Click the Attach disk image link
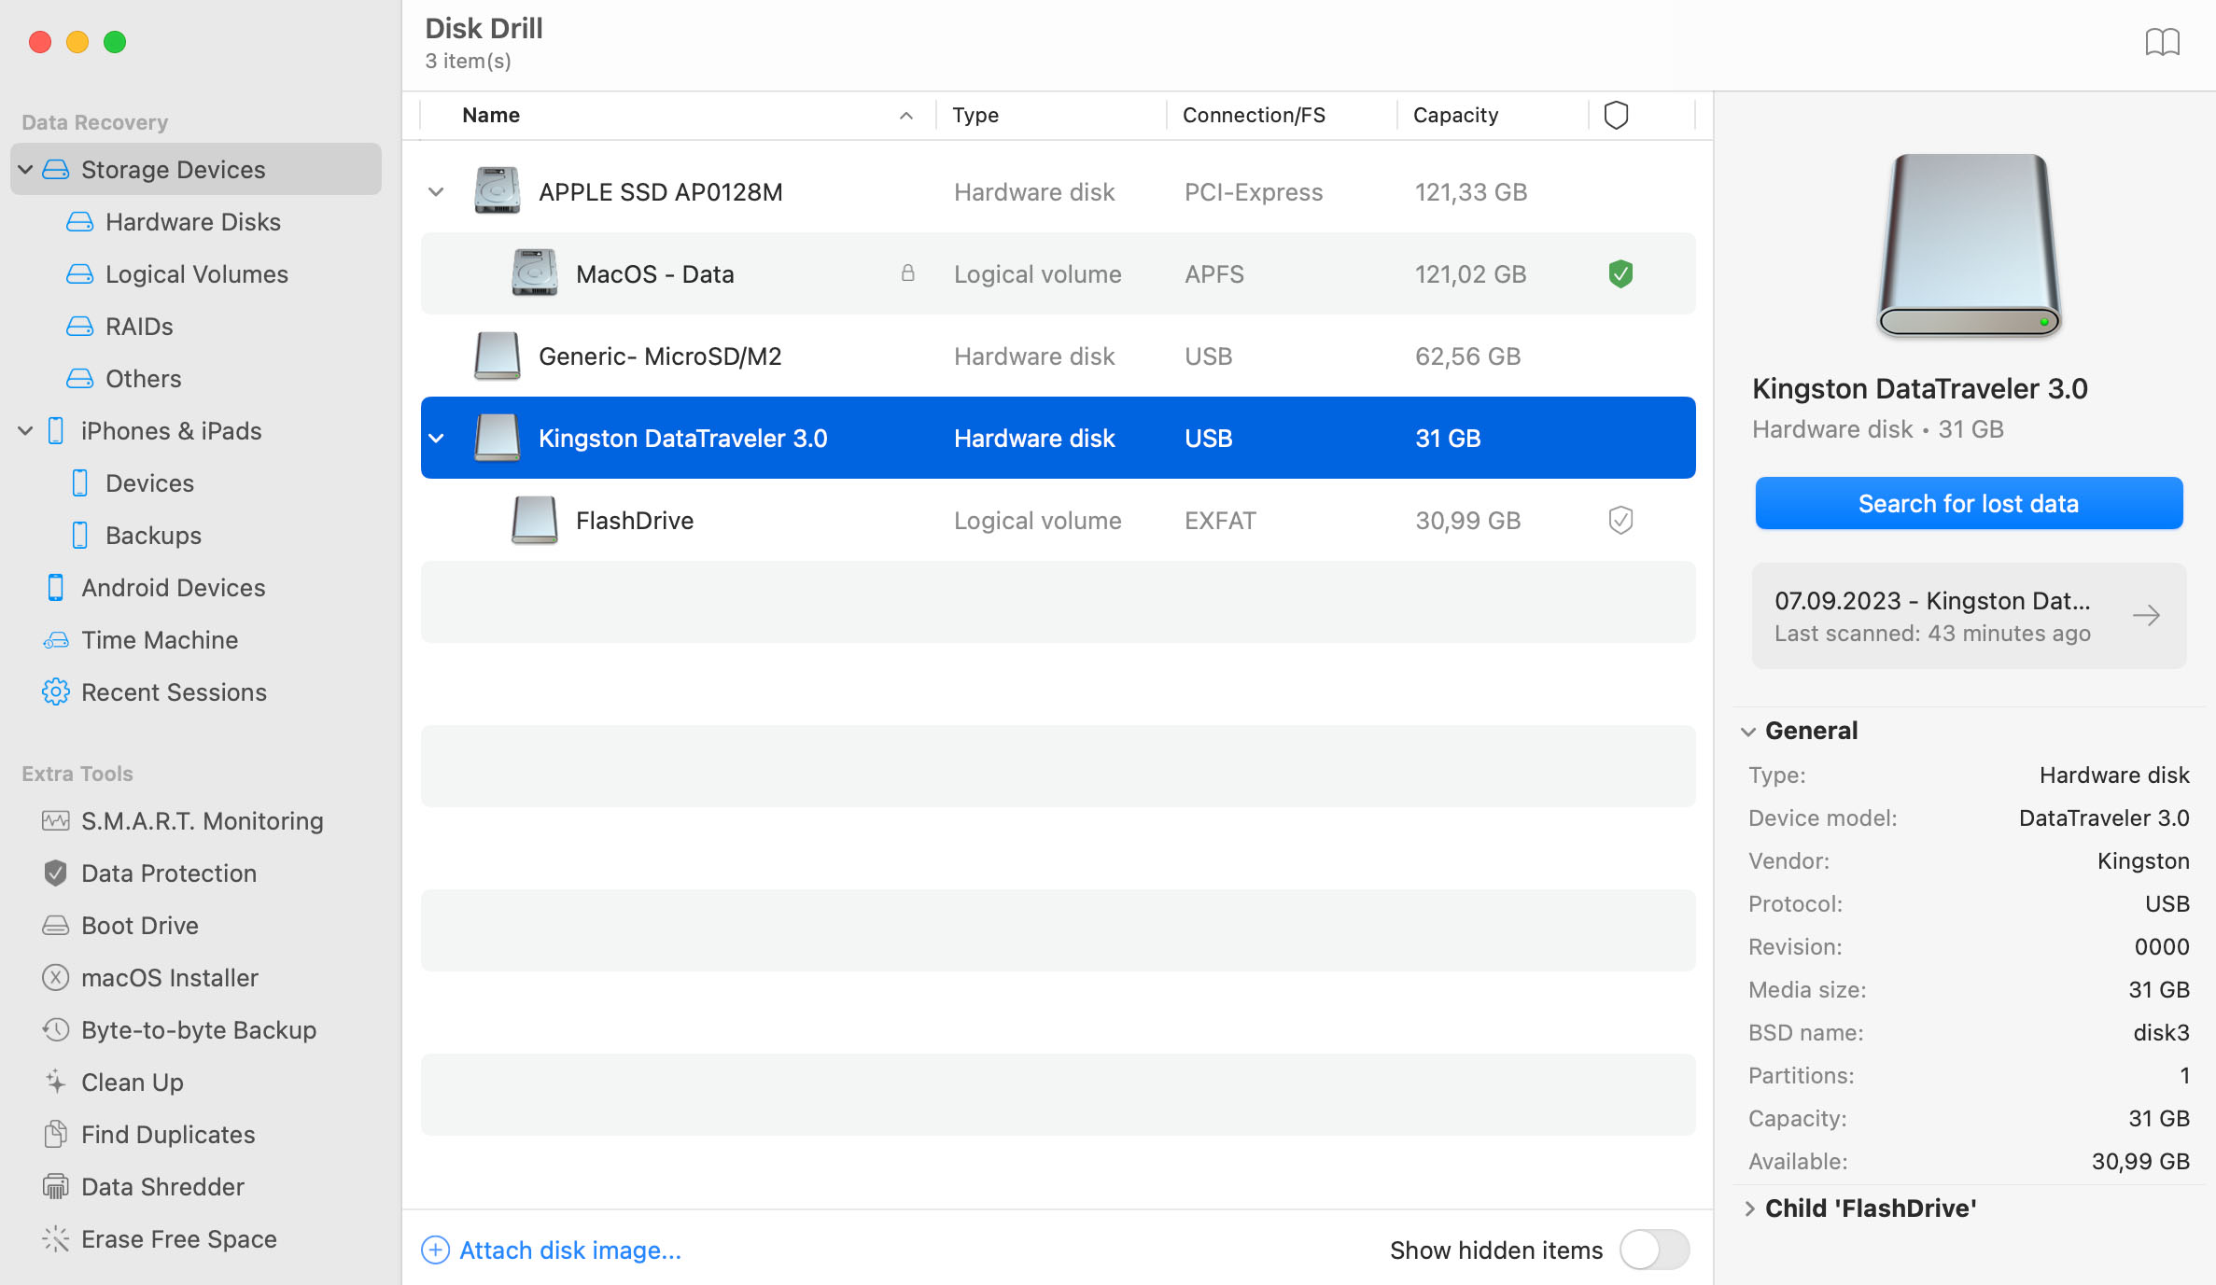This screenshot has width=2216, height=1285. tap(569, 1250)
